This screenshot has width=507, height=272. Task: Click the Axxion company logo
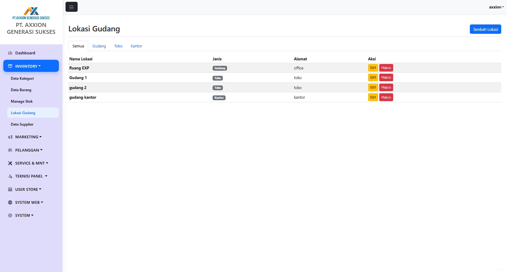click(x=31, y=13)
